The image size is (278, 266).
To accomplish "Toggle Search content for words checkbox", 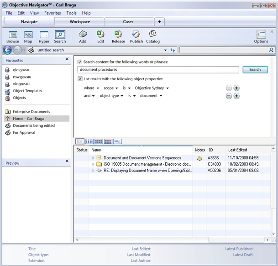I will [x=80, y=62].
